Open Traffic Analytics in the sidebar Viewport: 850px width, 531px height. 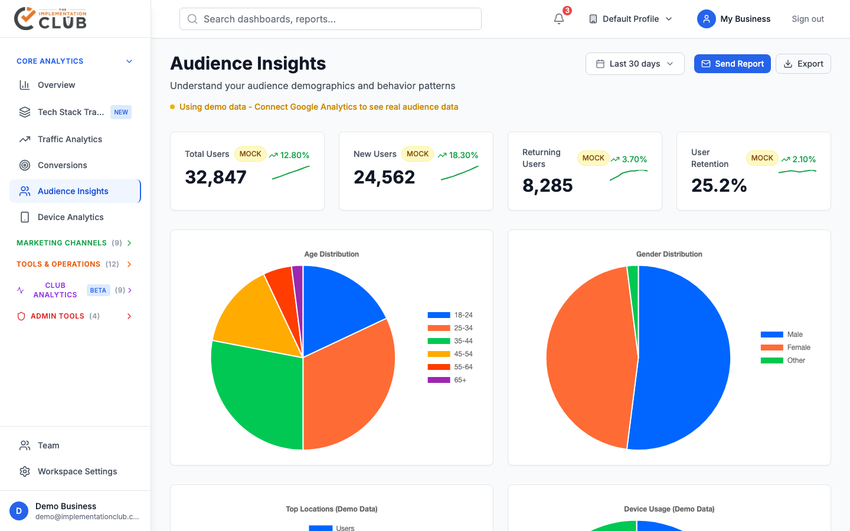[x=70, y=139]
